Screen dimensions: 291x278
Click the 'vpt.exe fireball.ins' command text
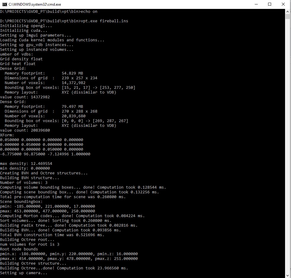pos(105,21)
